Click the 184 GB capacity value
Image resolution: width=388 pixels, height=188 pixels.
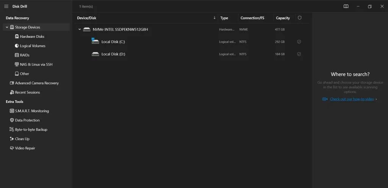[x=280, y=54]
